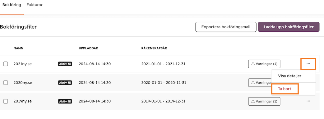Viewport: 324px width, 119px height.
Task: Select the Bokföring tab
Action: 12,5
